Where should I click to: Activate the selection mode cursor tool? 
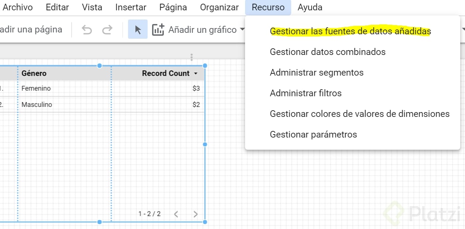click(138, 30)
